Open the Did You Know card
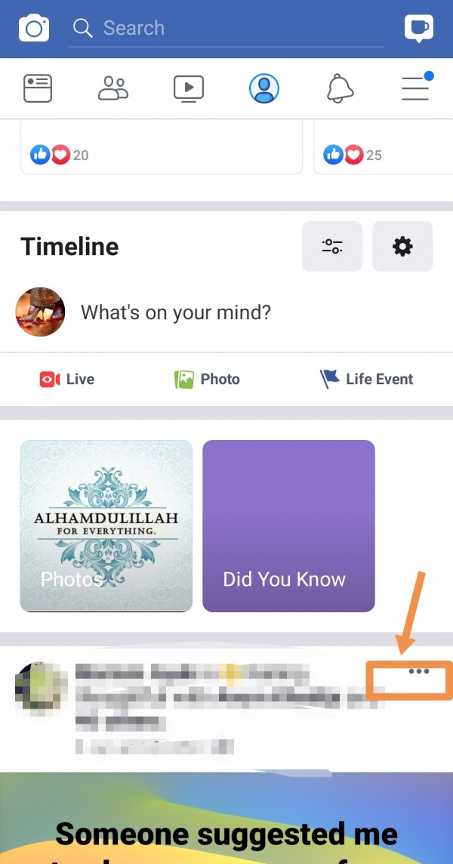This screenshot has width=453, height=864. click(x=288, y=526)
